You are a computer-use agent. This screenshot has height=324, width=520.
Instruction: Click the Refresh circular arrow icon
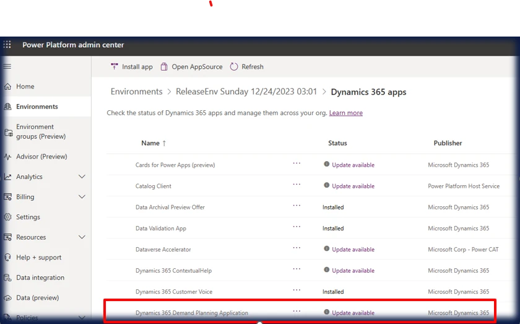coord(234,67)
